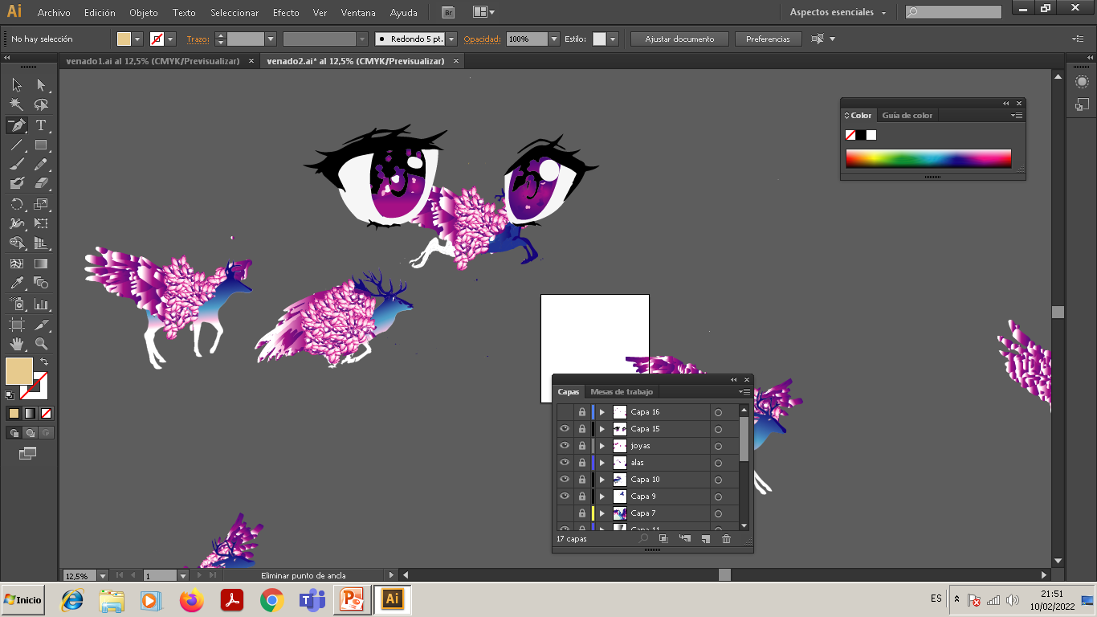Open Google Chrome from the taskbar
The width and height of the screenshot is (1097, 617).
271,600
